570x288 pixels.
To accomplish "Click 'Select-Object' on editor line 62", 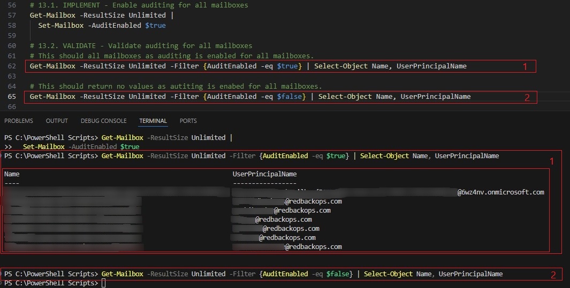I will [x=341, y=66].
